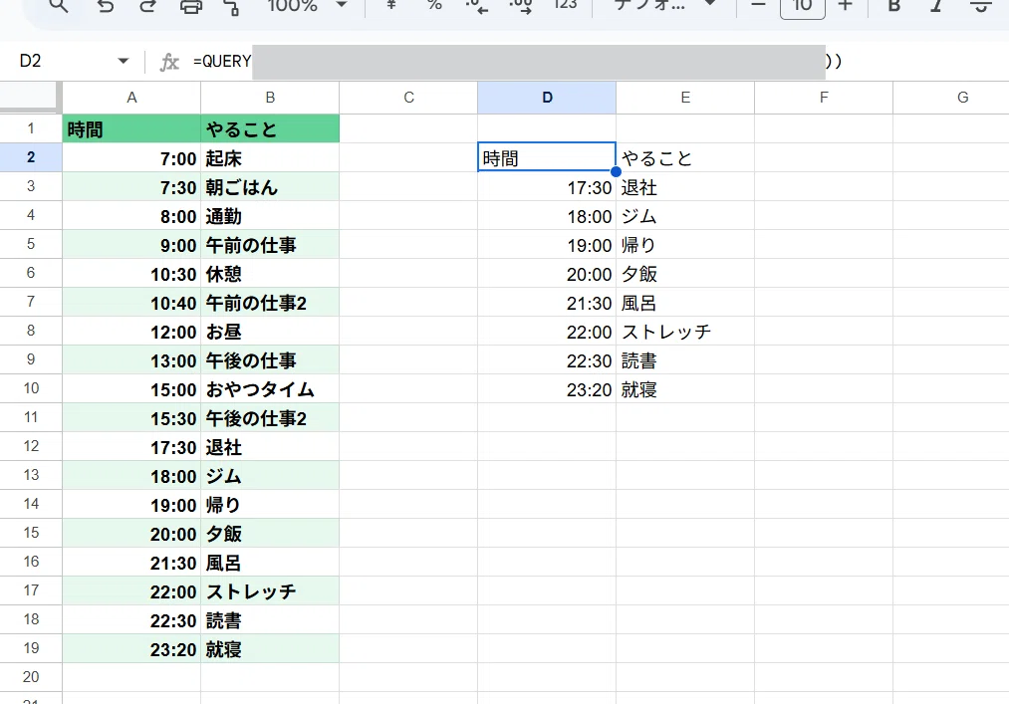
Task: Click the green やること header cell B1
Action: [270, 128]
